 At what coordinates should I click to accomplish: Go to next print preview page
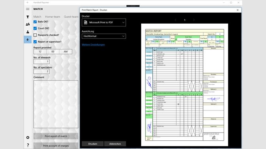(194, 20)
